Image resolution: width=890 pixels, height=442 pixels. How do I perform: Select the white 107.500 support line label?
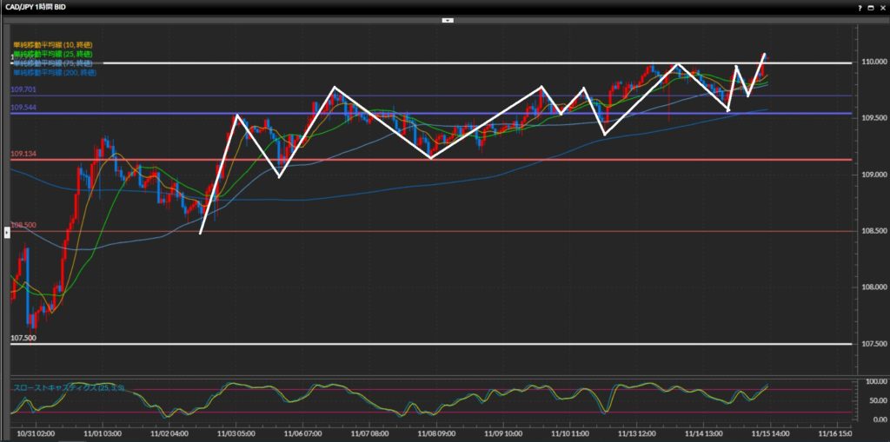point(23,339)
